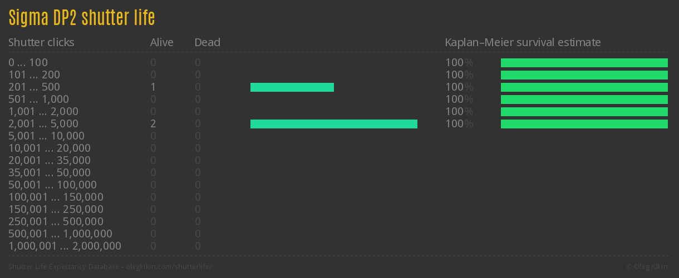Click the alive count '1' in the 201 ... 500 row
The height and width of the screenshot is (278, 679).
(153, 87)
